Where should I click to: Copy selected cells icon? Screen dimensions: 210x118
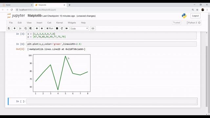(x=26, y=29)
